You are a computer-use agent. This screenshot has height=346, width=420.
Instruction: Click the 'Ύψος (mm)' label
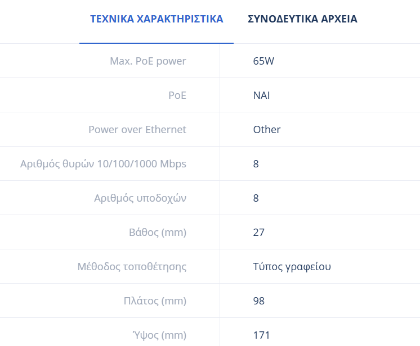158,335
